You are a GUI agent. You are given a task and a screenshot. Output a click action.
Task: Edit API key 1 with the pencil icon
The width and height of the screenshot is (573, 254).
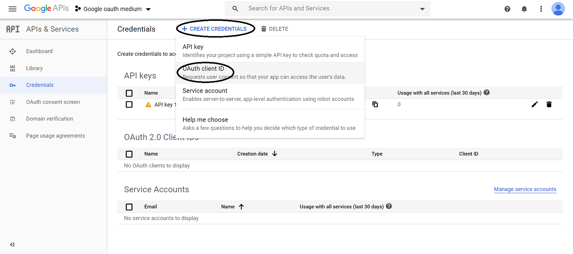[535, 104]
